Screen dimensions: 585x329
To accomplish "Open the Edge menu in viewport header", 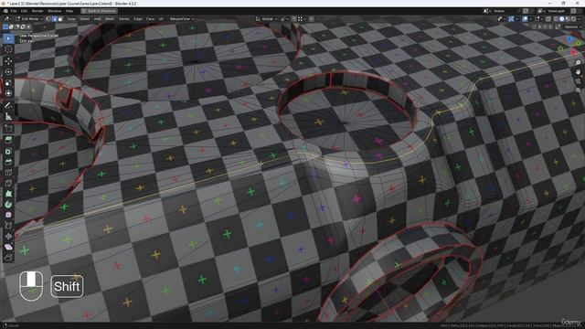I will coord(138,19).
